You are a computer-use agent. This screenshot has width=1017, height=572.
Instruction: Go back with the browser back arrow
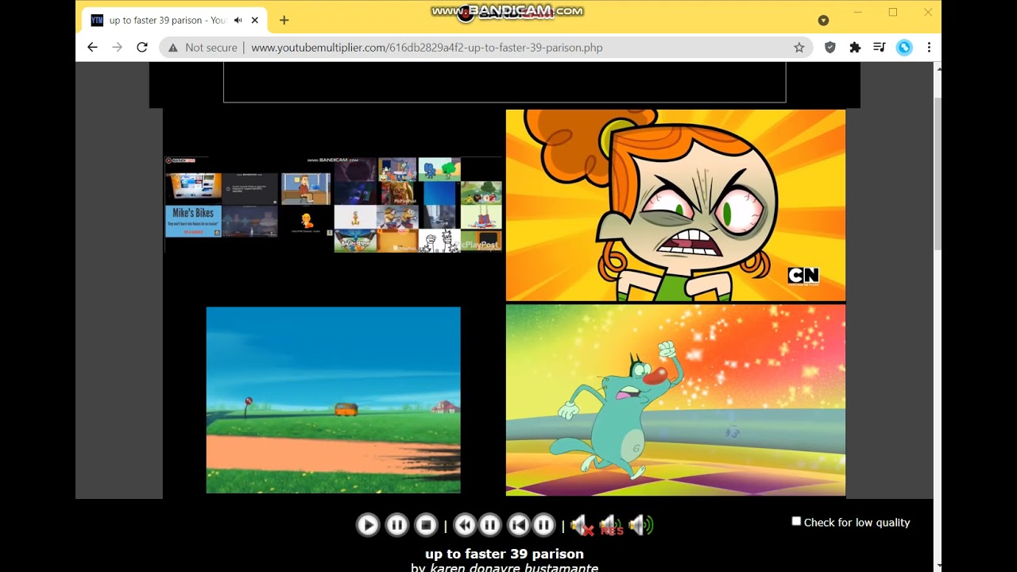[x=92, y=48]
